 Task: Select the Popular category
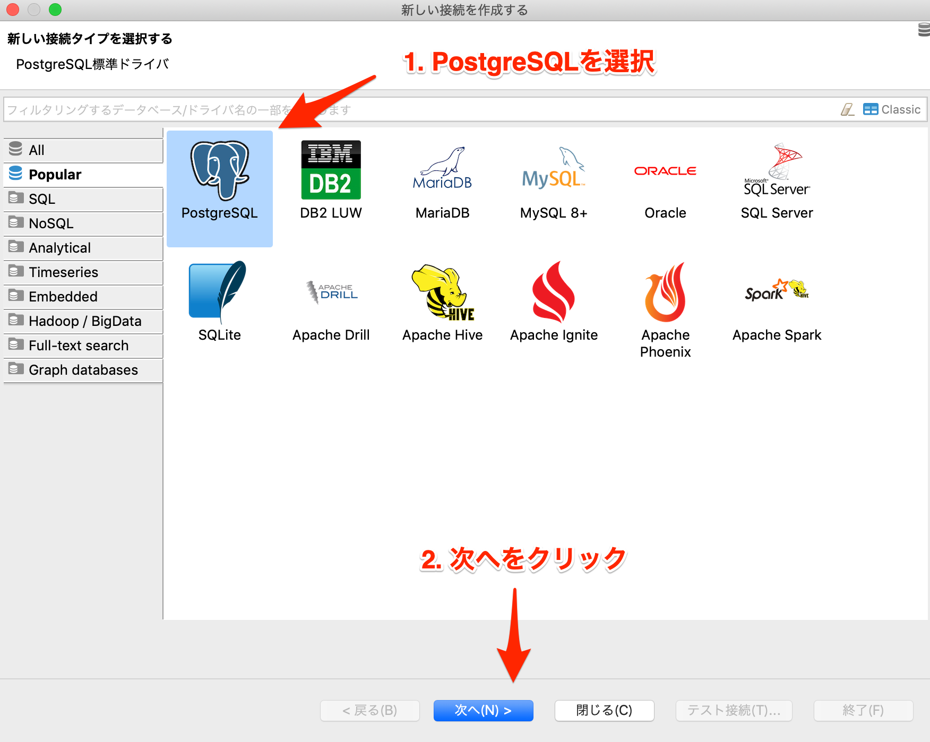point(83,175)
